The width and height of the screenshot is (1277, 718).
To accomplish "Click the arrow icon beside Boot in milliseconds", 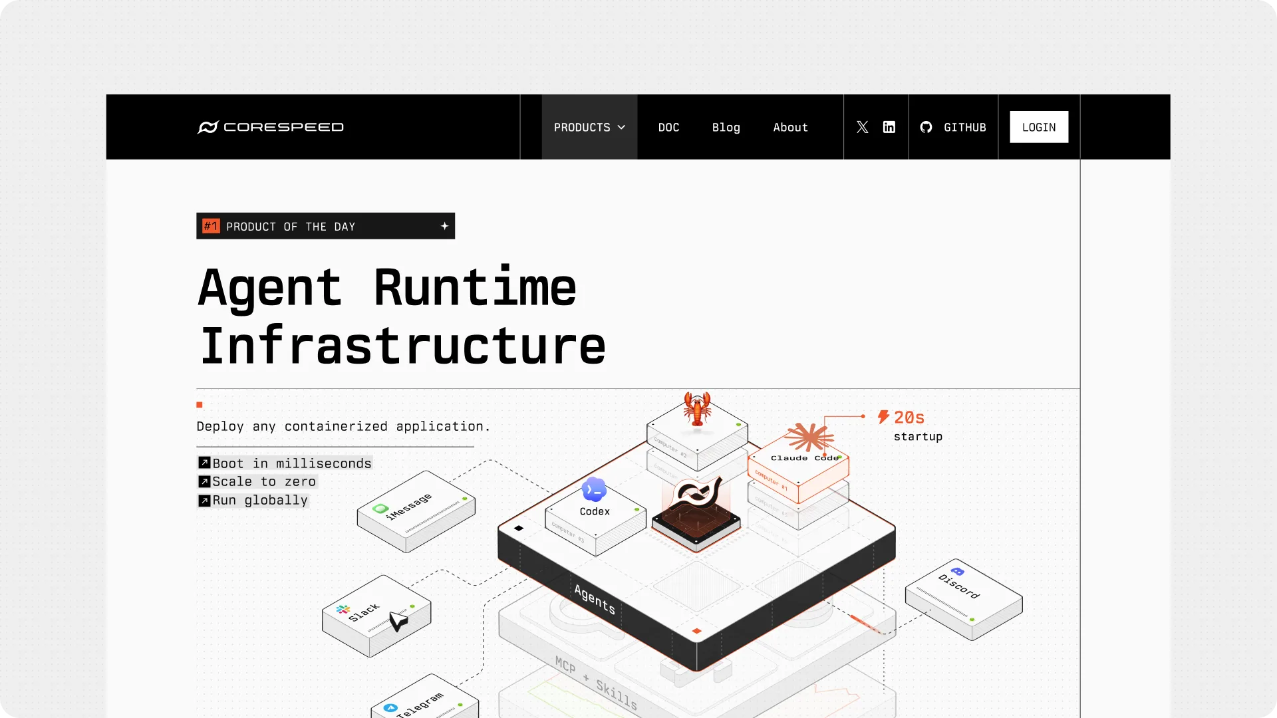I will [x=204, y=463].
